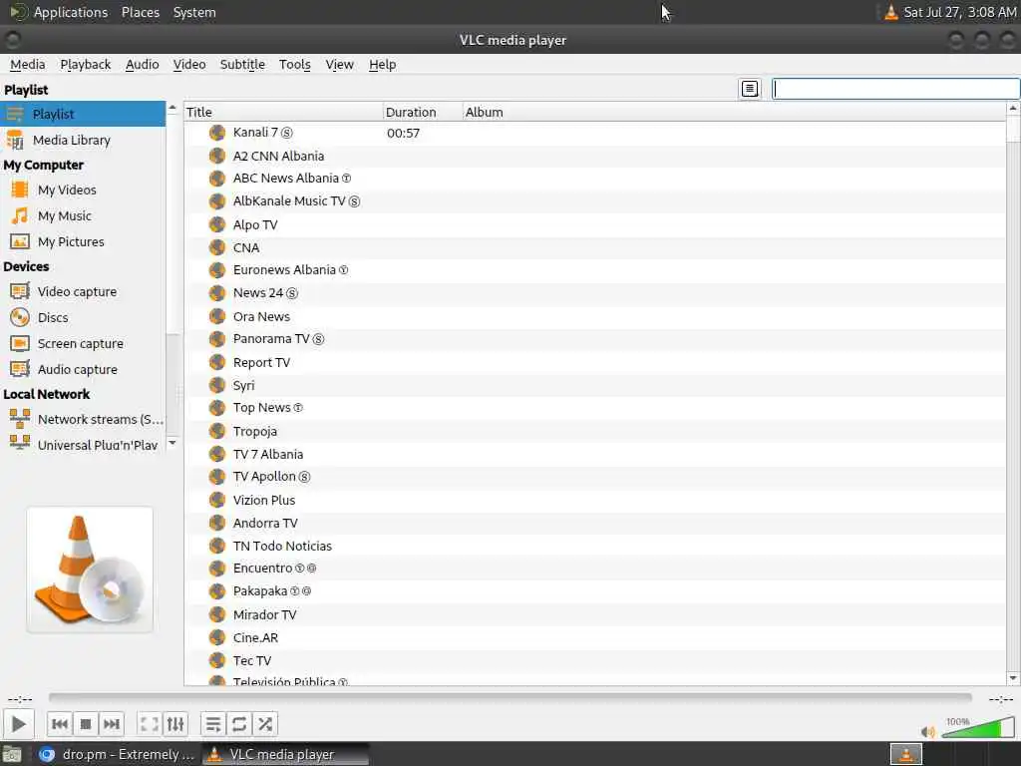This screenshot has height=766, width=1021.
Task: Open the Subtitle menu
Action: (x=242, y=65)
